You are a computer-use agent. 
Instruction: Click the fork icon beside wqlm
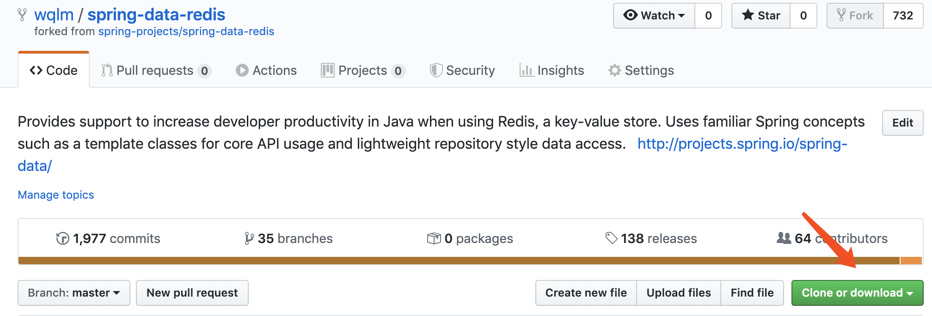click(22, 15)
